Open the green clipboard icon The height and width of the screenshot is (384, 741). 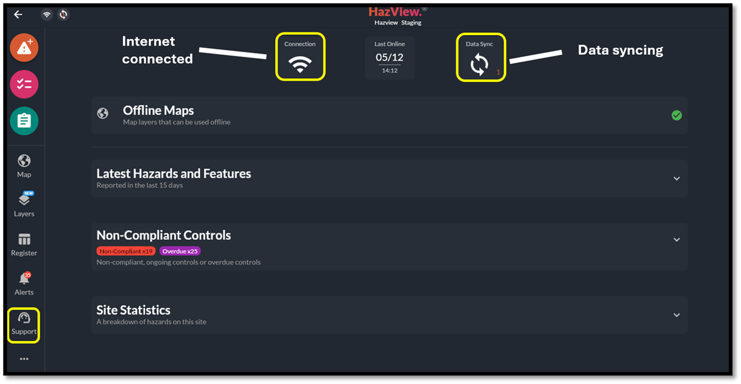point(24,120)
